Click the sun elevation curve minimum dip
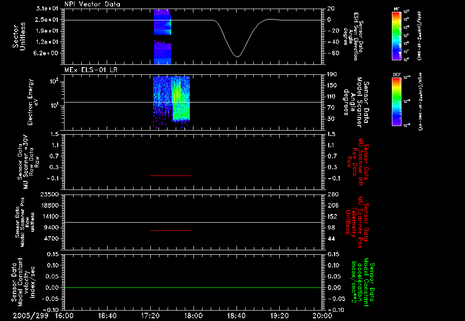This screenshot has height=321, width=465. [237, 56]
